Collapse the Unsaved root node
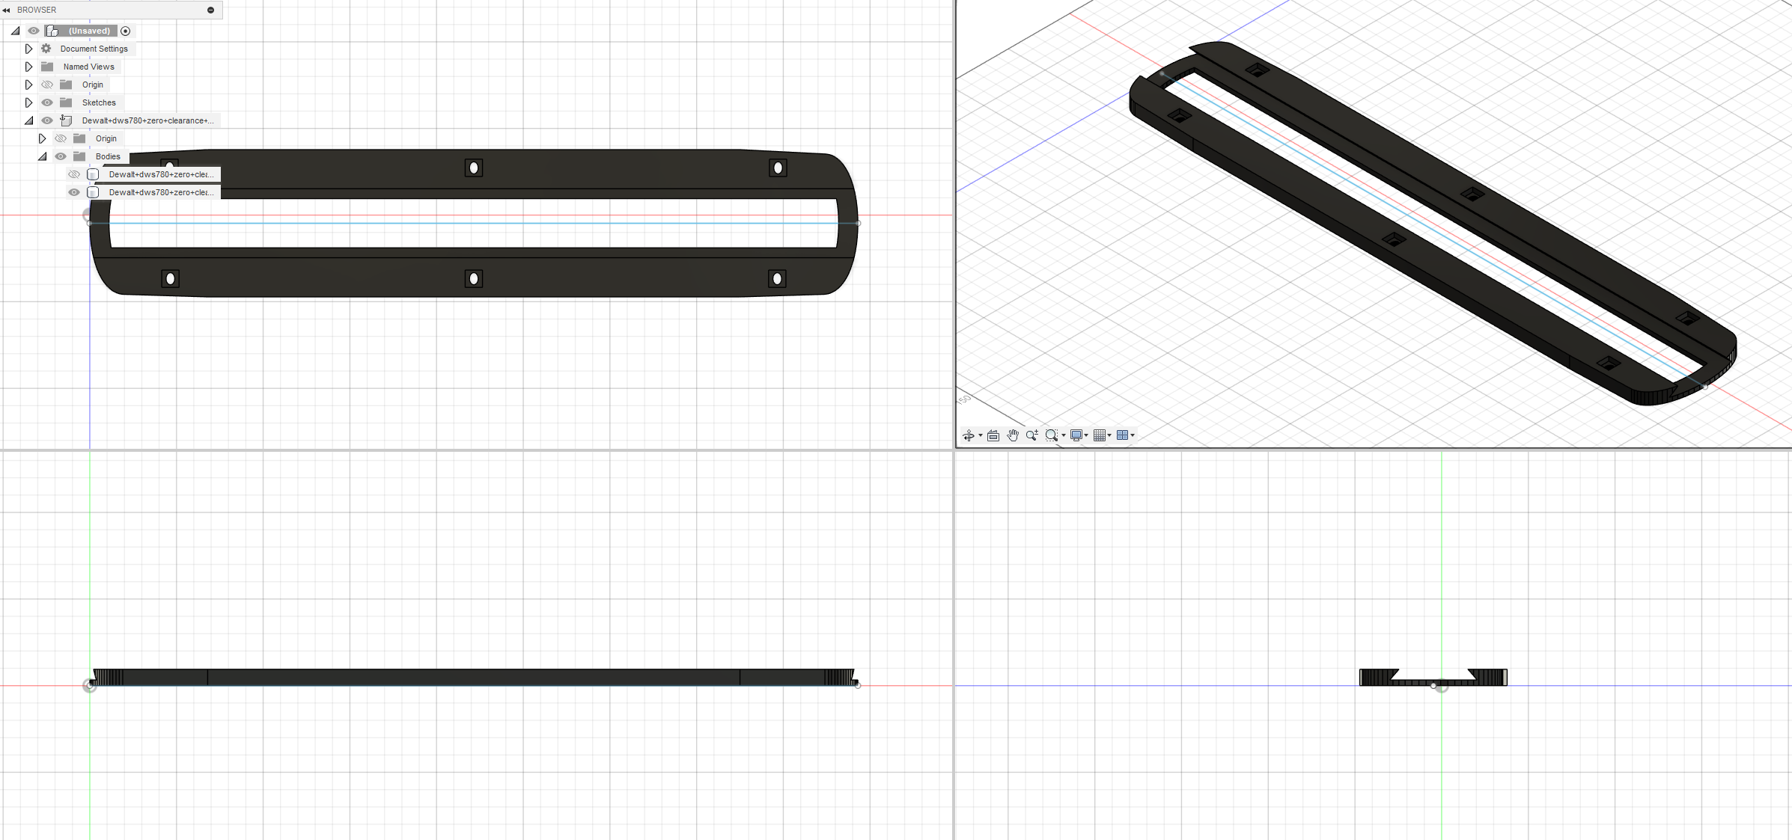Viewport: 1792px width, 840px height. pyautogui.click(x=15, y=31)
